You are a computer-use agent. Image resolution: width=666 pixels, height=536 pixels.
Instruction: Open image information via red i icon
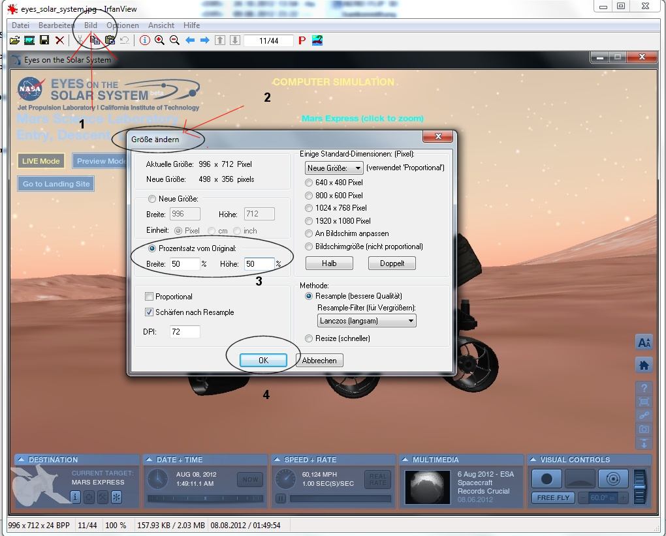145,40
